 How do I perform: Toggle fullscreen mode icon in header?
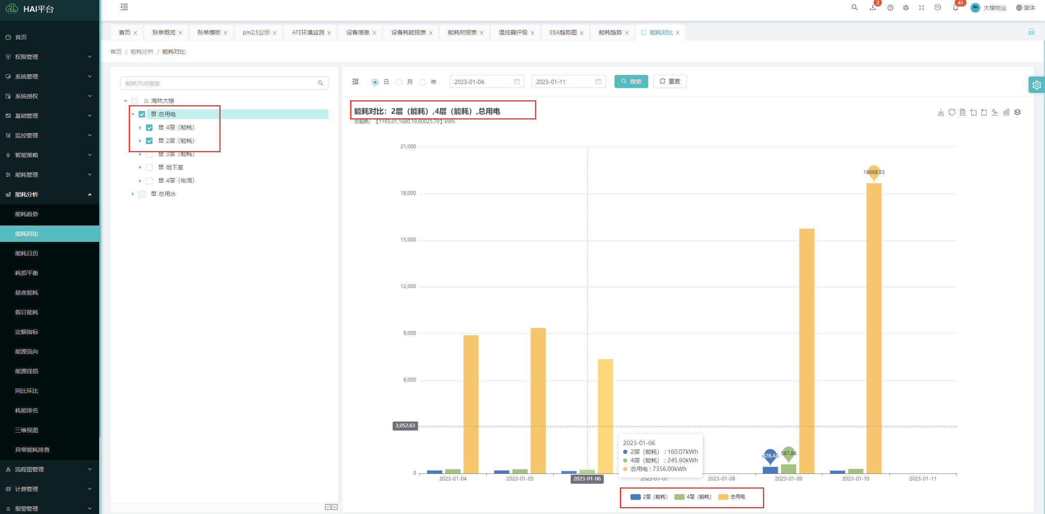click(922, 8)
